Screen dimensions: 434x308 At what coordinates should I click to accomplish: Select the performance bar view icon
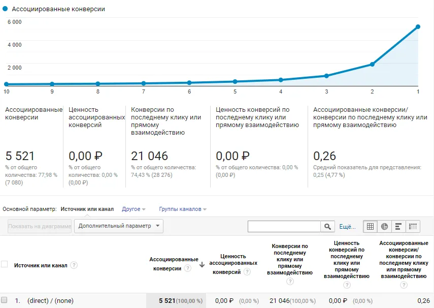pos(398,226)
